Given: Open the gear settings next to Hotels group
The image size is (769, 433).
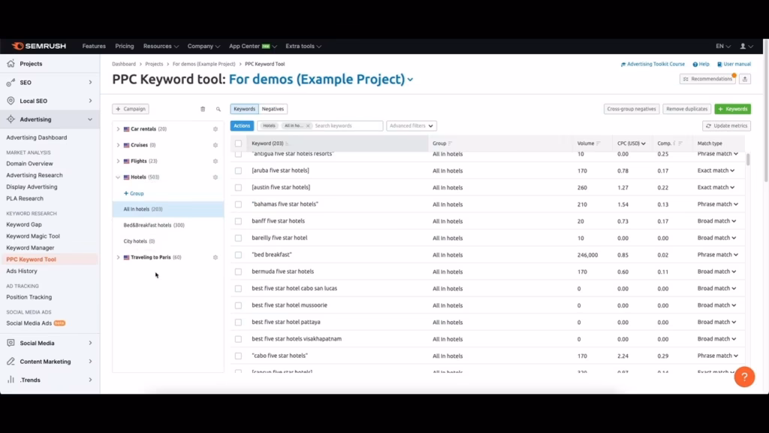Looking at the screenshot, I should 216,177.
